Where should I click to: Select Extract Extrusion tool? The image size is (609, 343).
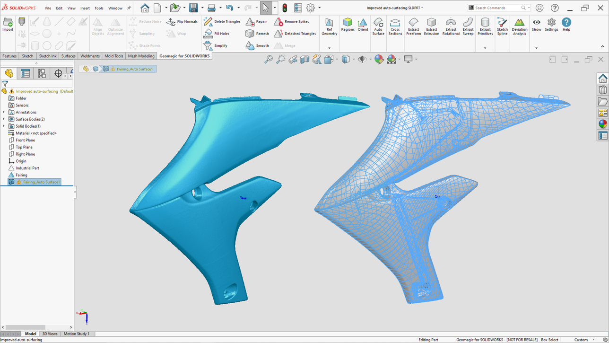(x=431, y=26)
